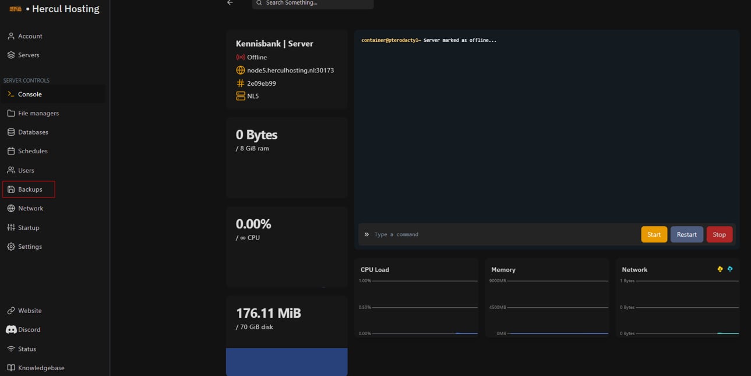751x376 pixels.
Task: Click the Network globe icon in sidebar
Action: tap(11, 209)
